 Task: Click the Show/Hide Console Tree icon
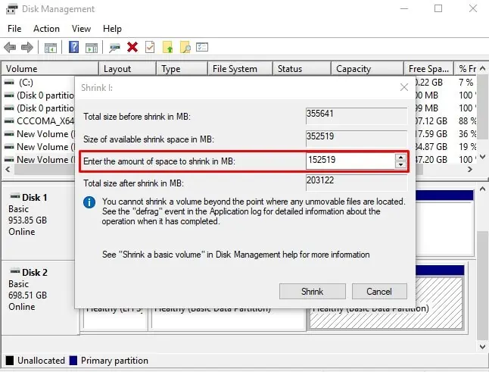point(51,48)
